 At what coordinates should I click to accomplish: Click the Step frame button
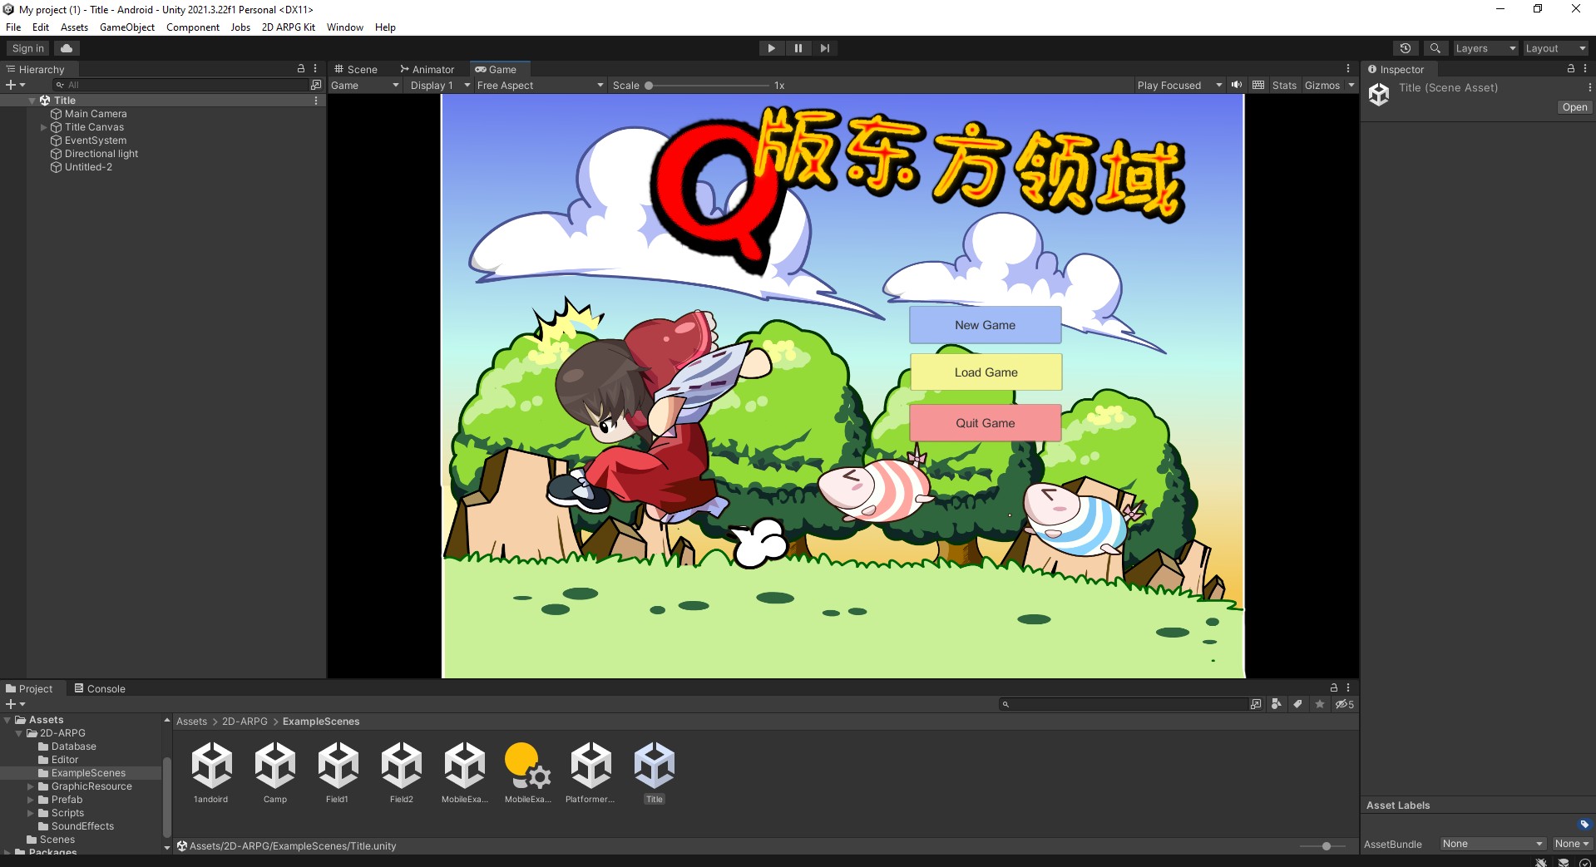click(x=824, y=48)
